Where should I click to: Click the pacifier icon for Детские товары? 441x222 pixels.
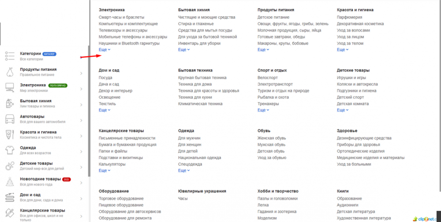tap(10, 166)
